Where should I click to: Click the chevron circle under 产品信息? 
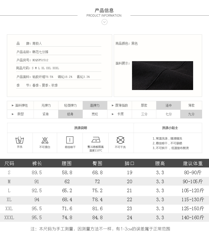105,22
